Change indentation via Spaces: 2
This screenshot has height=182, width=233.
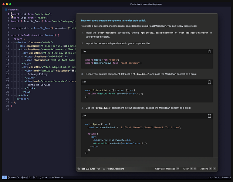point(226,177)
